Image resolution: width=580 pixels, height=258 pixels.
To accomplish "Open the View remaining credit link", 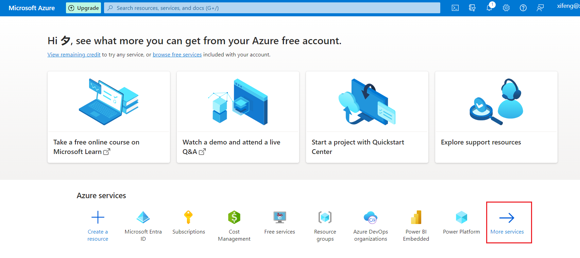I will click(x=74, y=54).
